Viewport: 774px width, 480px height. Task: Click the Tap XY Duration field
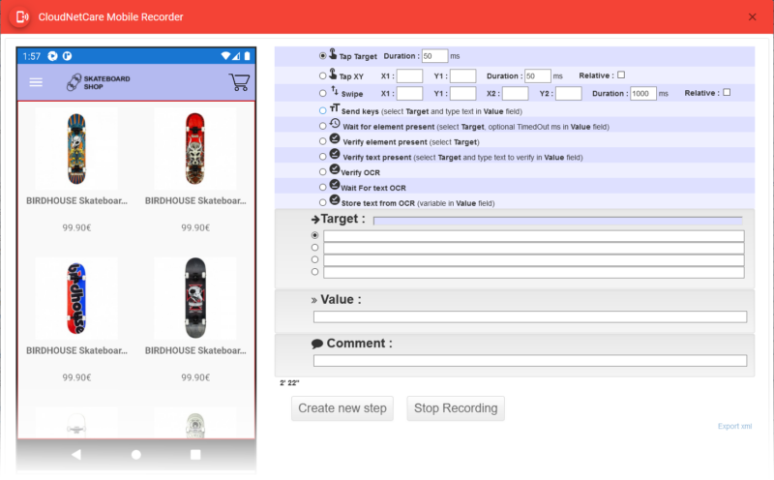[x=538, y=76]
